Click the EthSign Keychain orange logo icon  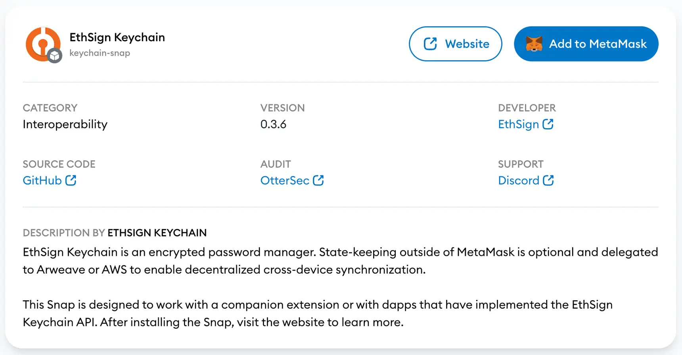(x=42, y=42)
